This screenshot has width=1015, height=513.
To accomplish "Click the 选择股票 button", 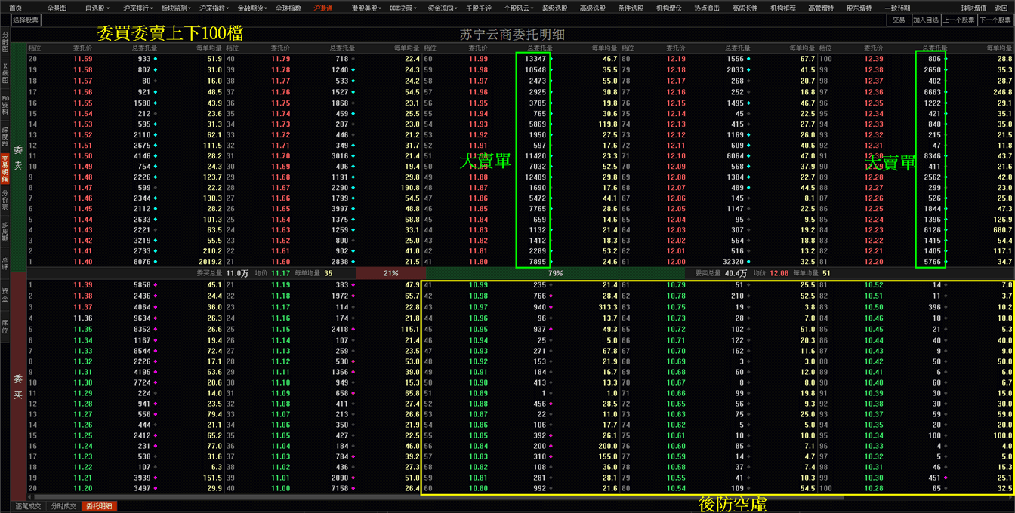I will point(26,20).
